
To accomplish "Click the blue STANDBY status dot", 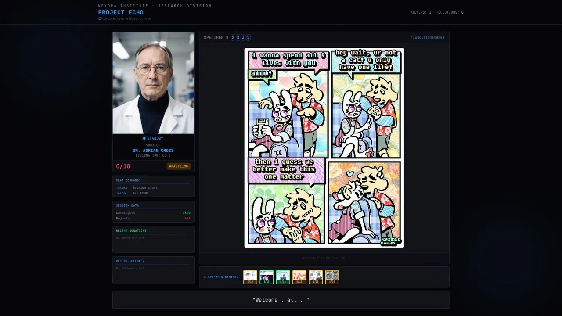I will pos(144,139).
